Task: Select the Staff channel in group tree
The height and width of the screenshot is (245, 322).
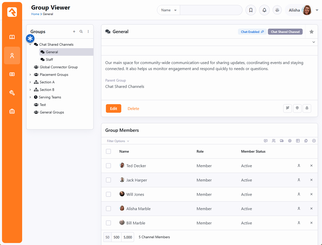Action: coord(49,59)
